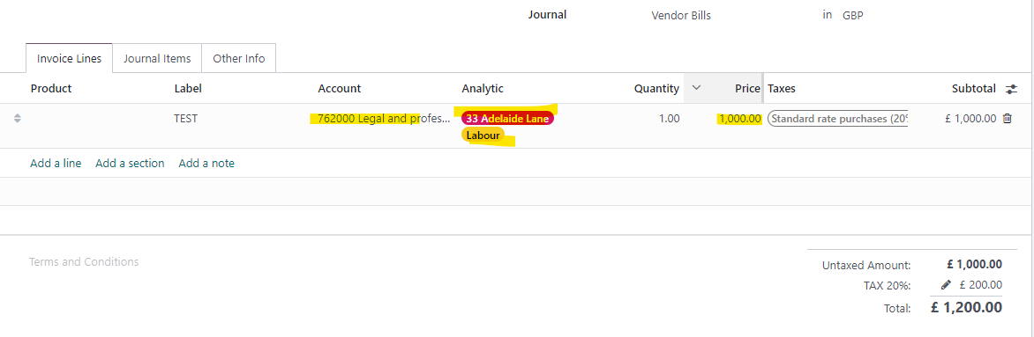
Task: Open the optional columns settings icon
Action: [1011, 89]
